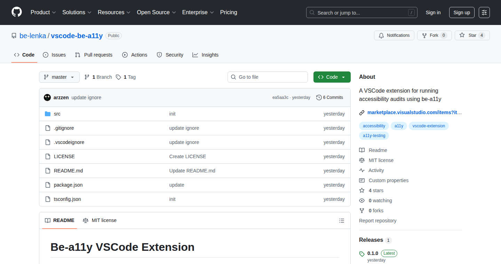Expand the Solutions menu

click(77, 12)
